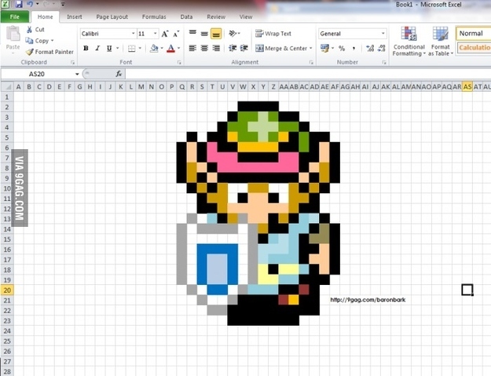Increase decimal places icon
The width and height of the screenshot is (491, 376).
click(x=370, y=48)
